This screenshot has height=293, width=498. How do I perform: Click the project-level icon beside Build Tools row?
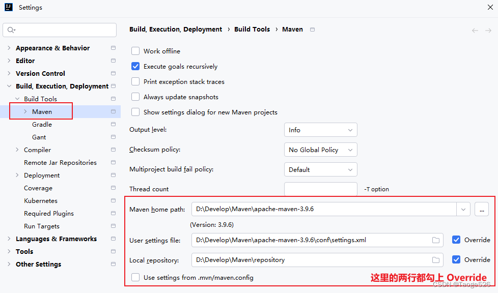pyautogui.click(x=113, y=99)
